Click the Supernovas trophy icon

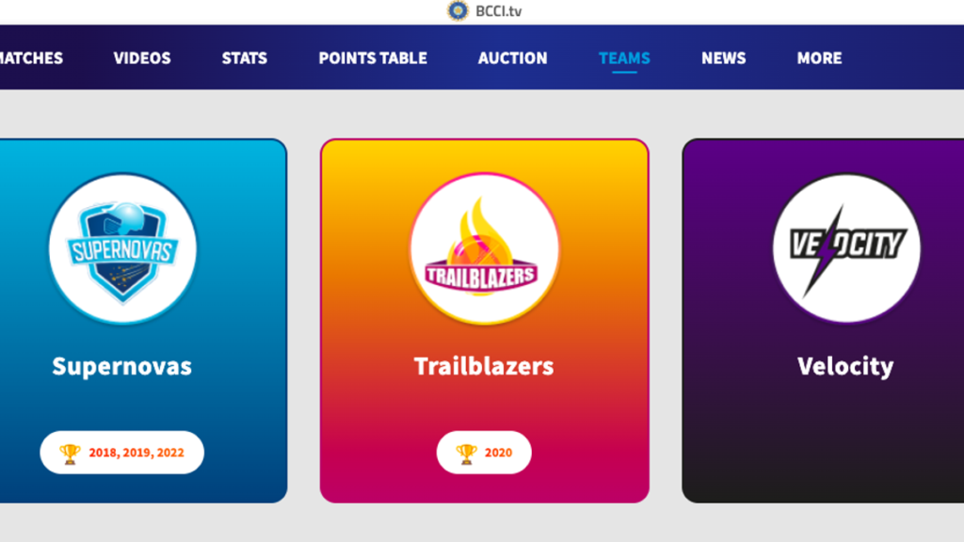[70, 454]
